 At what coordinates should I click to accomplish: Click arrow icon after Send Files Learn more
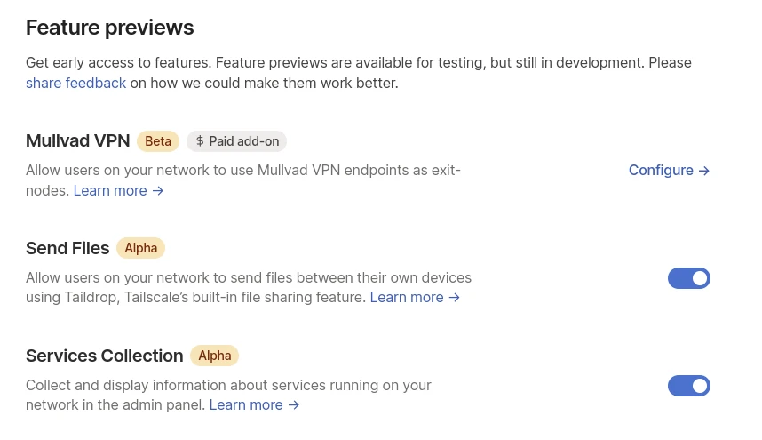[455, 298]
